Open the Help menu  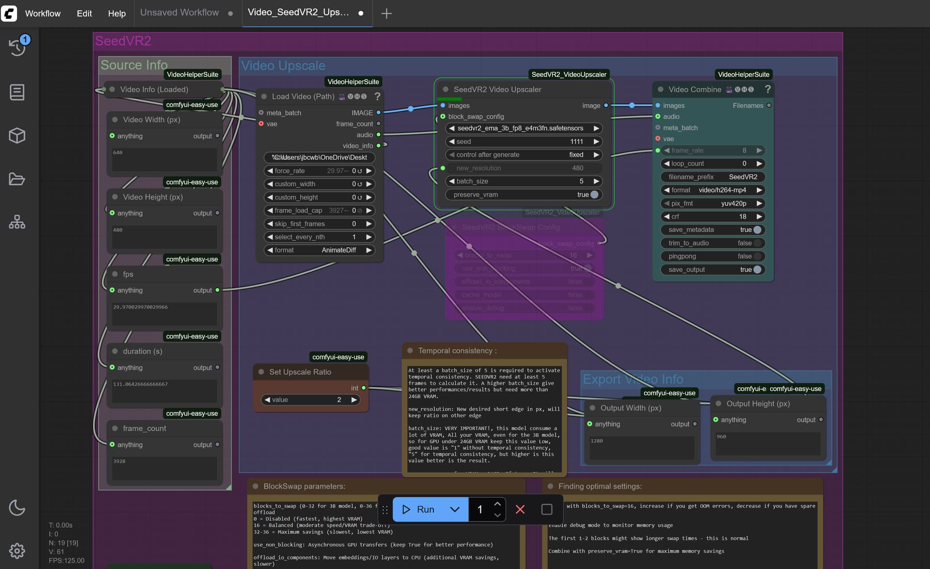coord(117,14)
